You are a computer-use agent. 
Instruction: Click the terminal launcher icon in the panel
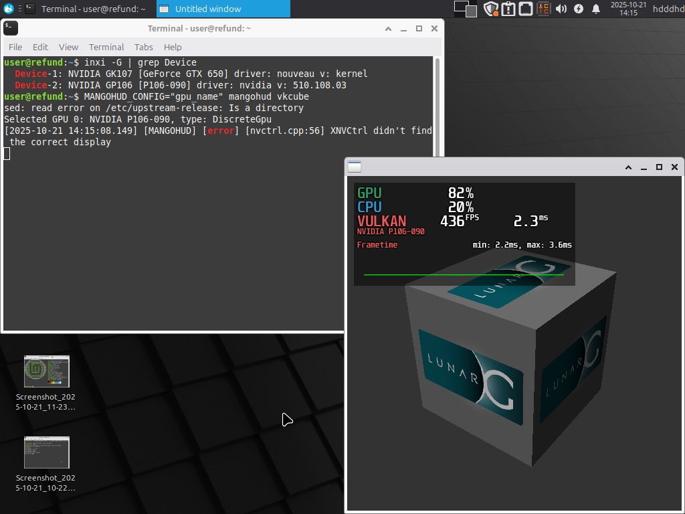30,8
